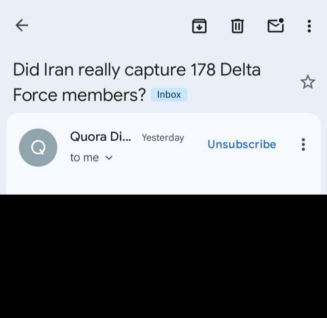Tap the Inbox label chip

click(x=169, y=95)
